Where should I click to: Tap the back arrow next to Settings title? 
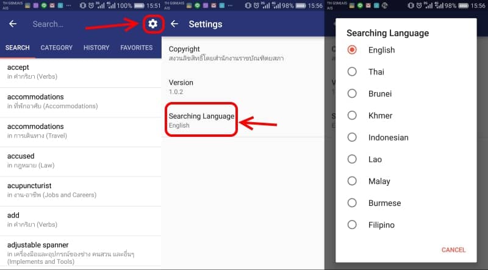tap(174, 24)
